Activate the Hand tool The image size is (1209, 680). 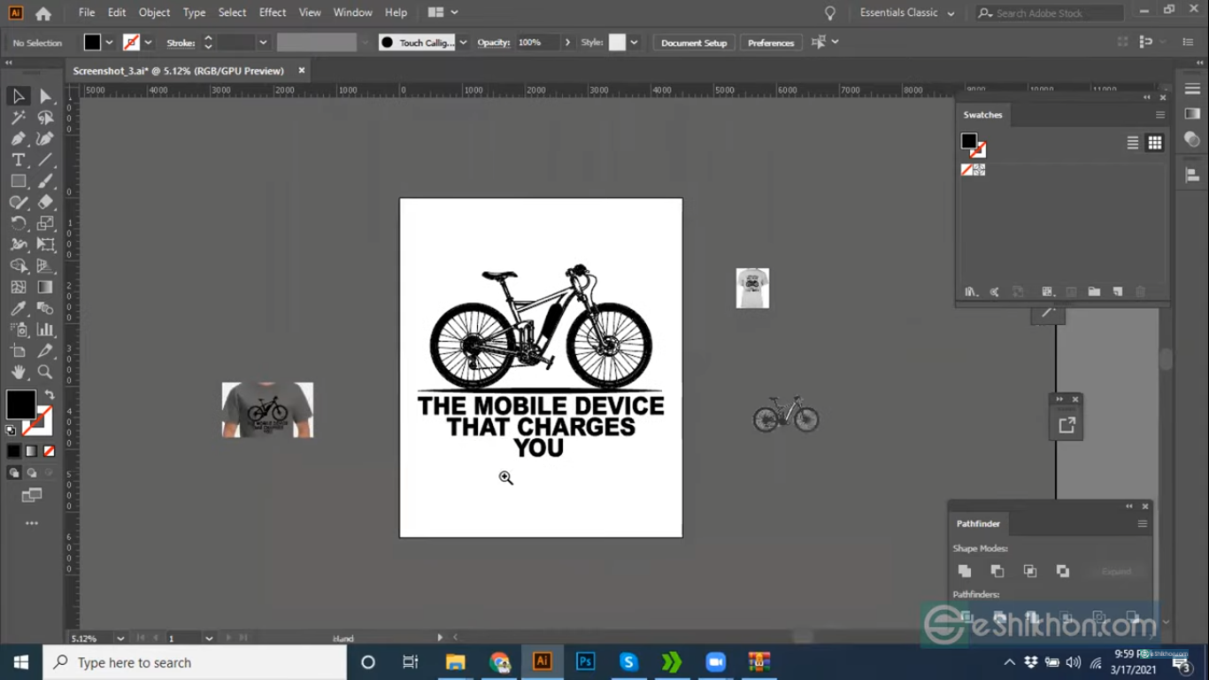click(x=18, y=372)
